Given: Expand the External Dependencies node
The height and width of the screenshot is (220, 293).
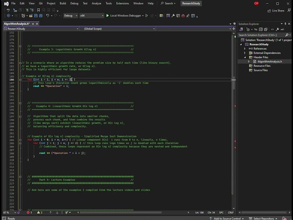Looking at the screenshot, I should pyautogui.click(x=244, y=53).
